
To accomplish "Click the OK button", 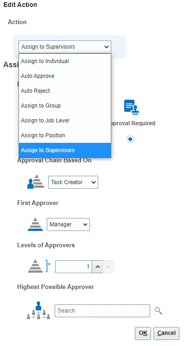I will click(143, 333).
